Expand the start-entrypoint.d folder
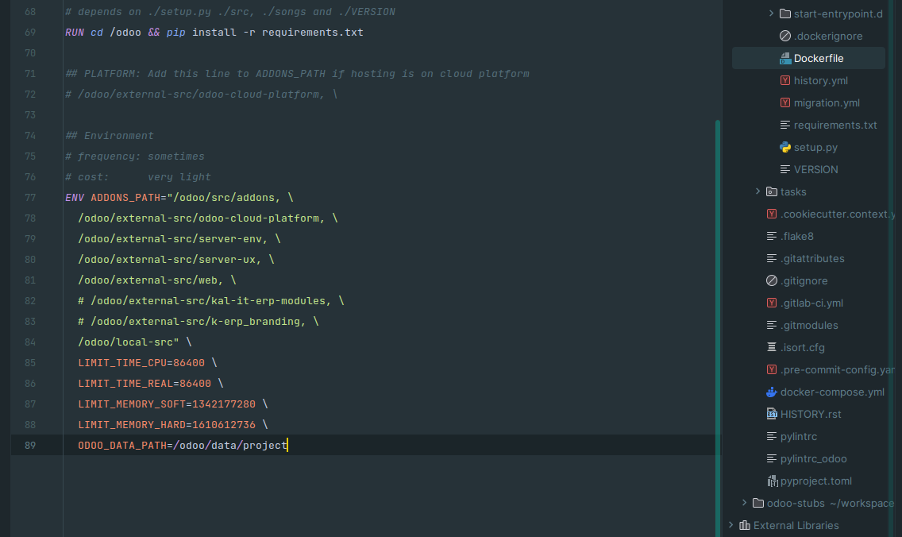 point(771,13)
